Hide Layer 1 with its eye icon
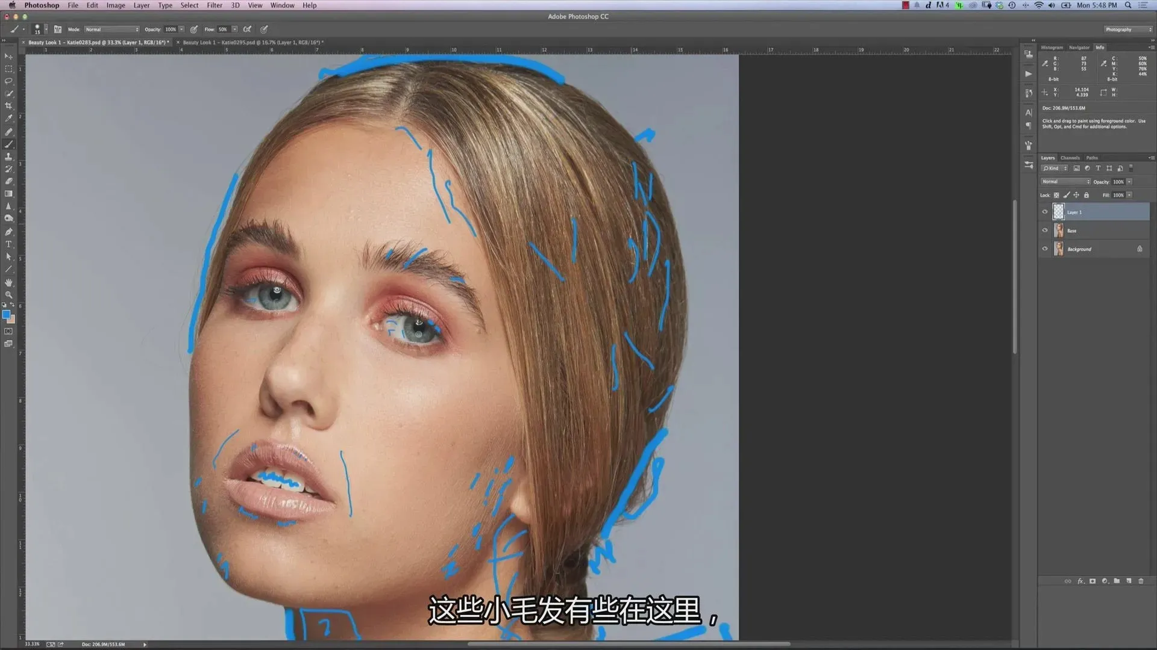Screen dimensions: 1157x650 point(1045,212)
